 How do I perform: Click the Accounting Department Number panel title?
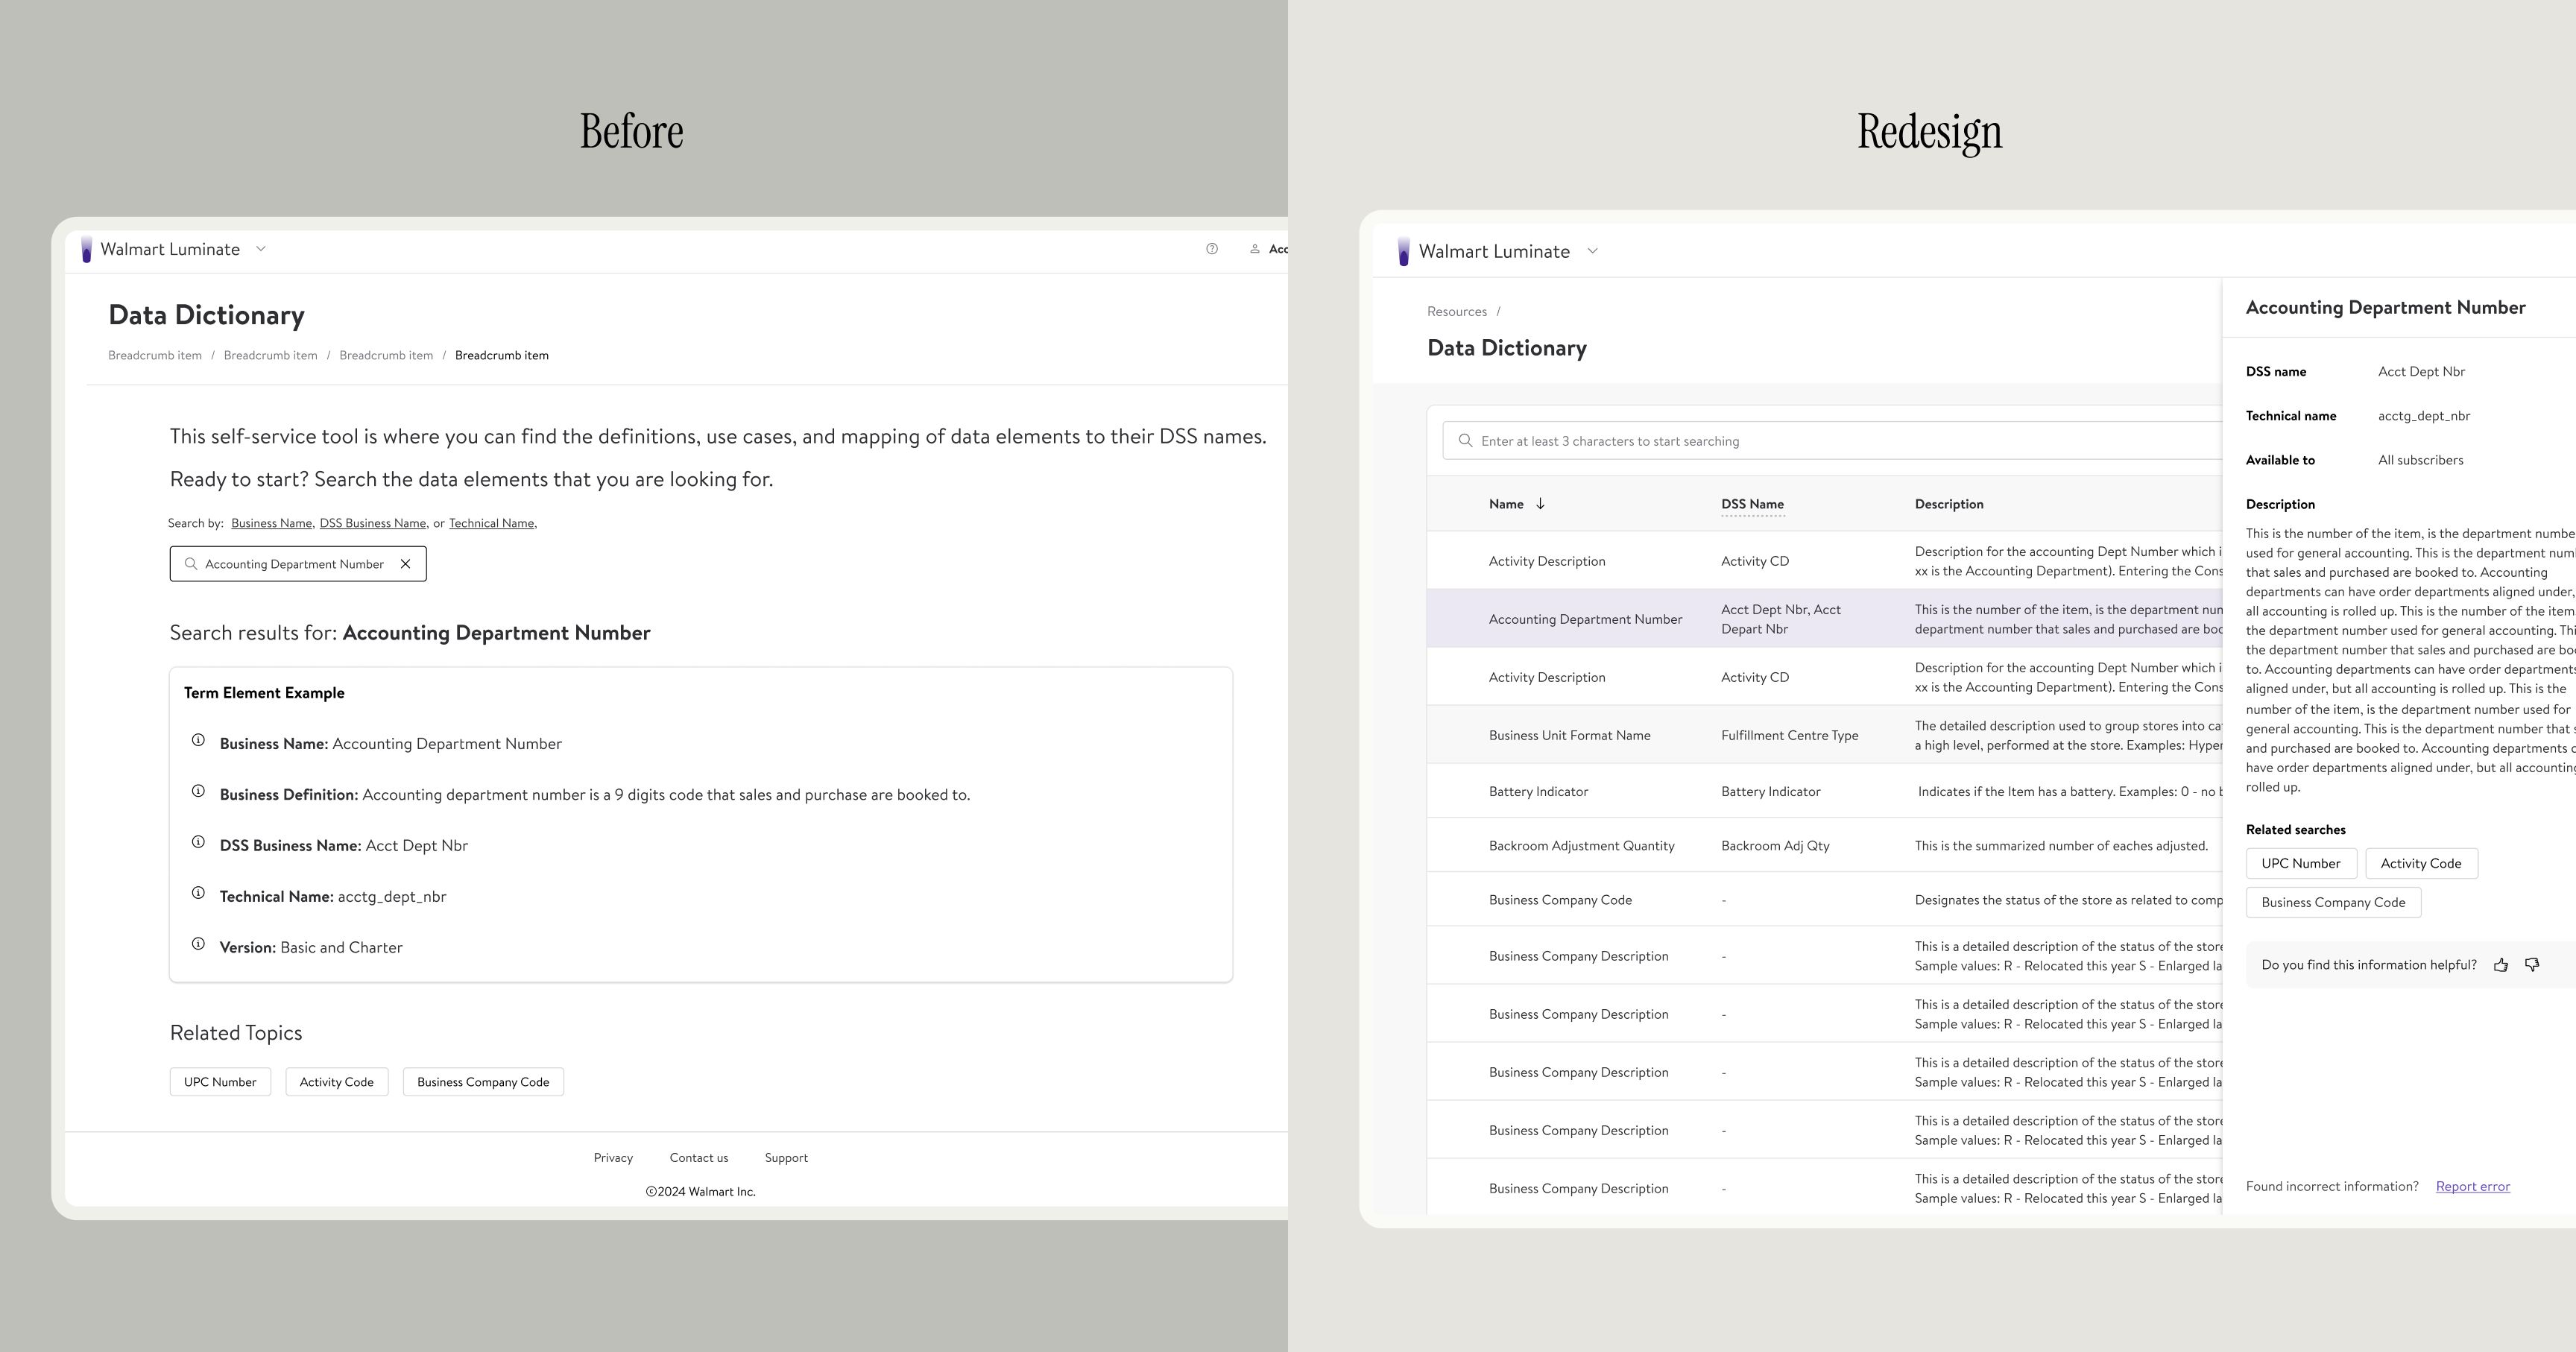(2385, 308)
